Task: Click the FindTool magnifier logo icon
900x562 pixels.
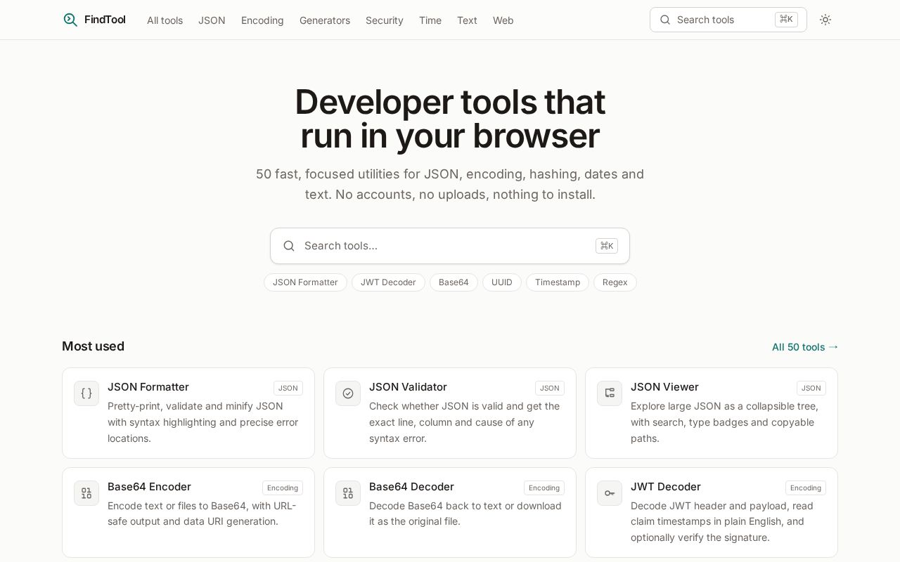Action: tap(70, 20)
